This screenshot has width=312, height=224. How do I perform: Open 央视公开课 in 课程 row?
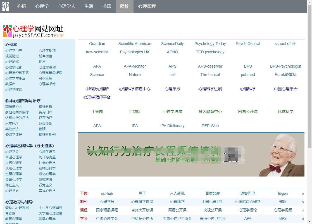[x=213, y=210]
